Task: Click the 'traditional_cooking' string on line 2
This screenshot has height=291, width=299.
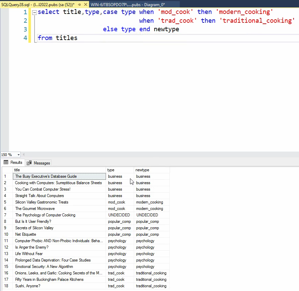Action: (257, 21)
